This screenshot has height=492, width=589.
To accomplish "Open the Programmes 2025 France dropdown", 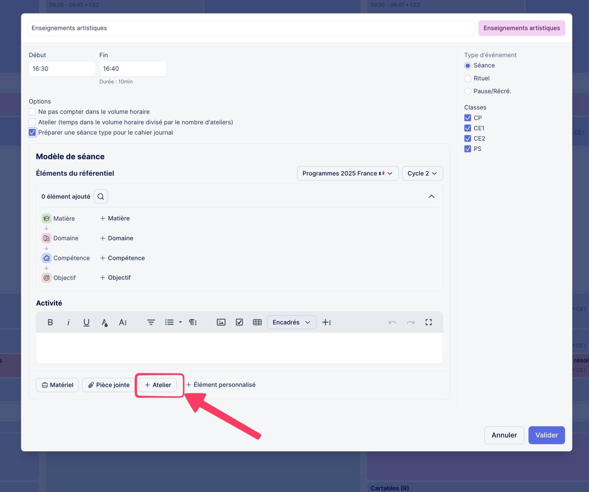I will coord(348,173).
